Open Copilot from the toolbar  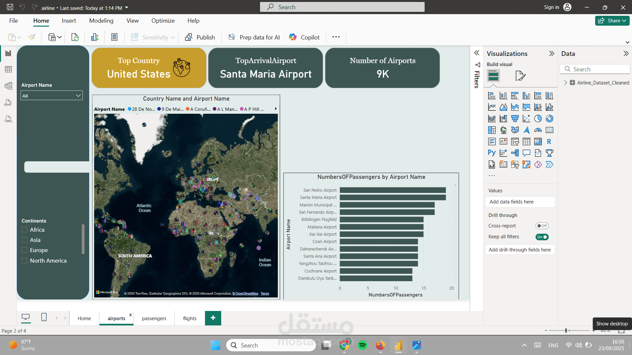pos(304,37)
